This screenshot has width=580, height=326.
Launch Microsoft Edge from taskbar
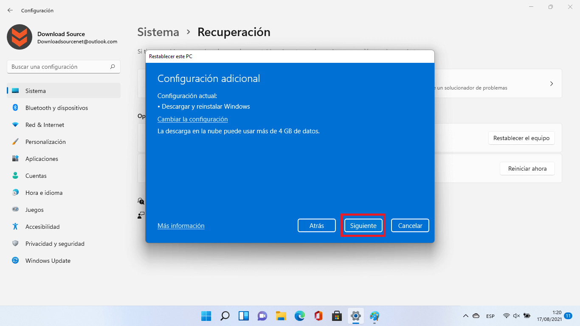coord(300,316)
